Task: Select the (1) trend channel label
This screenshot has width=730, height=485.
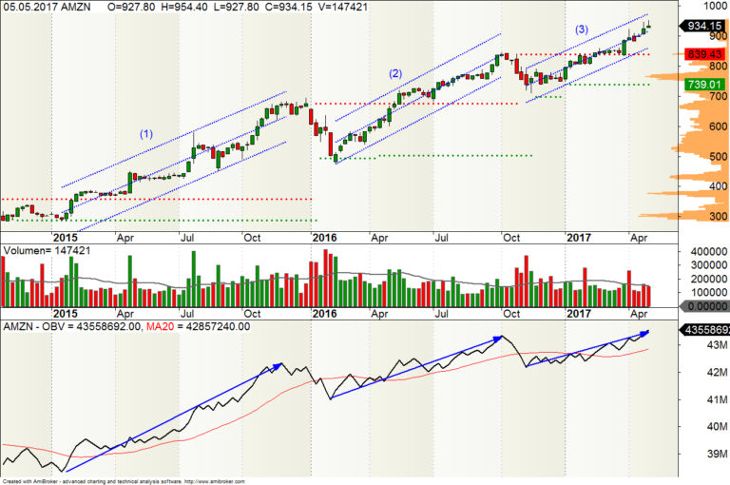Action: (146, 134)
